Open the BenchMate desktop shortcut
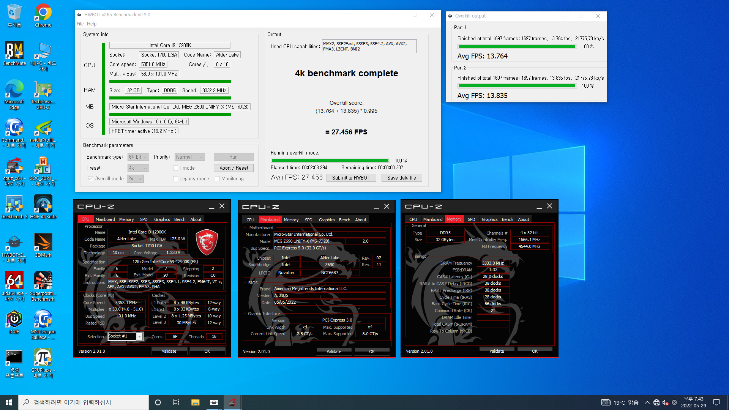Image resolution: width=729 pixels, height=410 pixels. pos(14,54)
